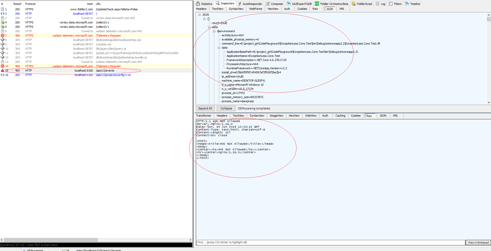Click the diamond icon of session 11
The image size is (491, 251).
tap(2, 53)
